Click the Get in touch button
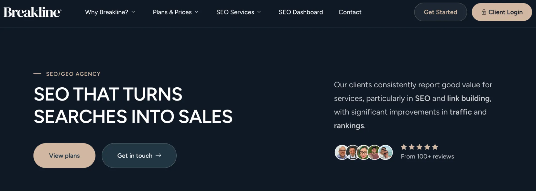 (x=139, y=155)
